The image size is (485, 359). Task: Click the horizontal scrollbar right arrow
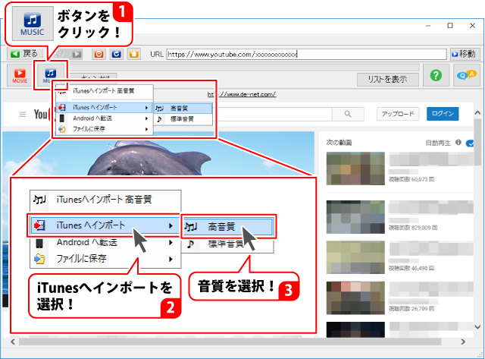tap(463, 342)
